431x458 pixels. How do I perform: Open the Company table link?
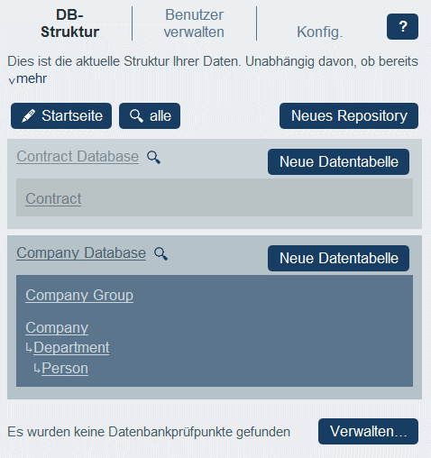point(57,328)
